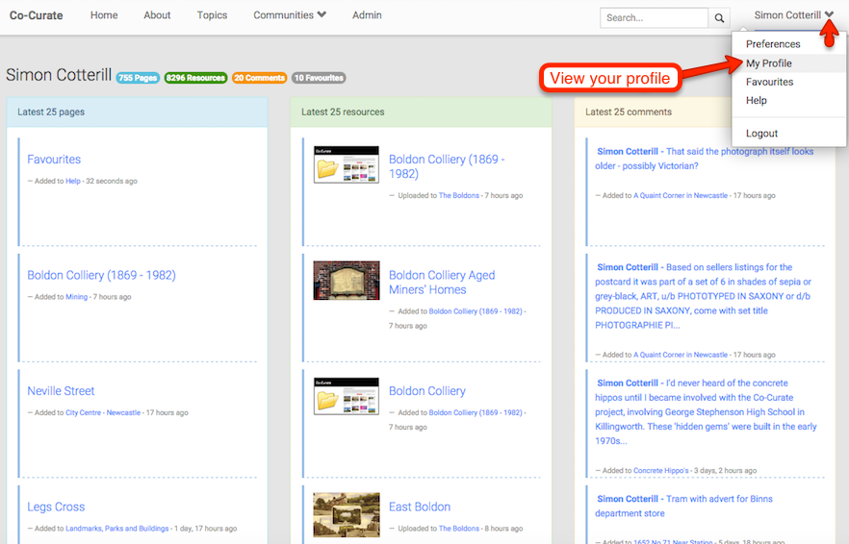Click the Co-Curate brand logo
849x544 pixels.
(x=37, y=15)
